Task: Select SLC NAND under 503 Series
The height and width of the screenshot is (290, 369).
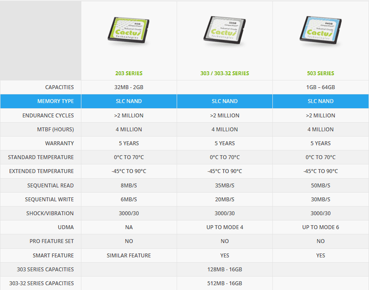Action: 321,101
